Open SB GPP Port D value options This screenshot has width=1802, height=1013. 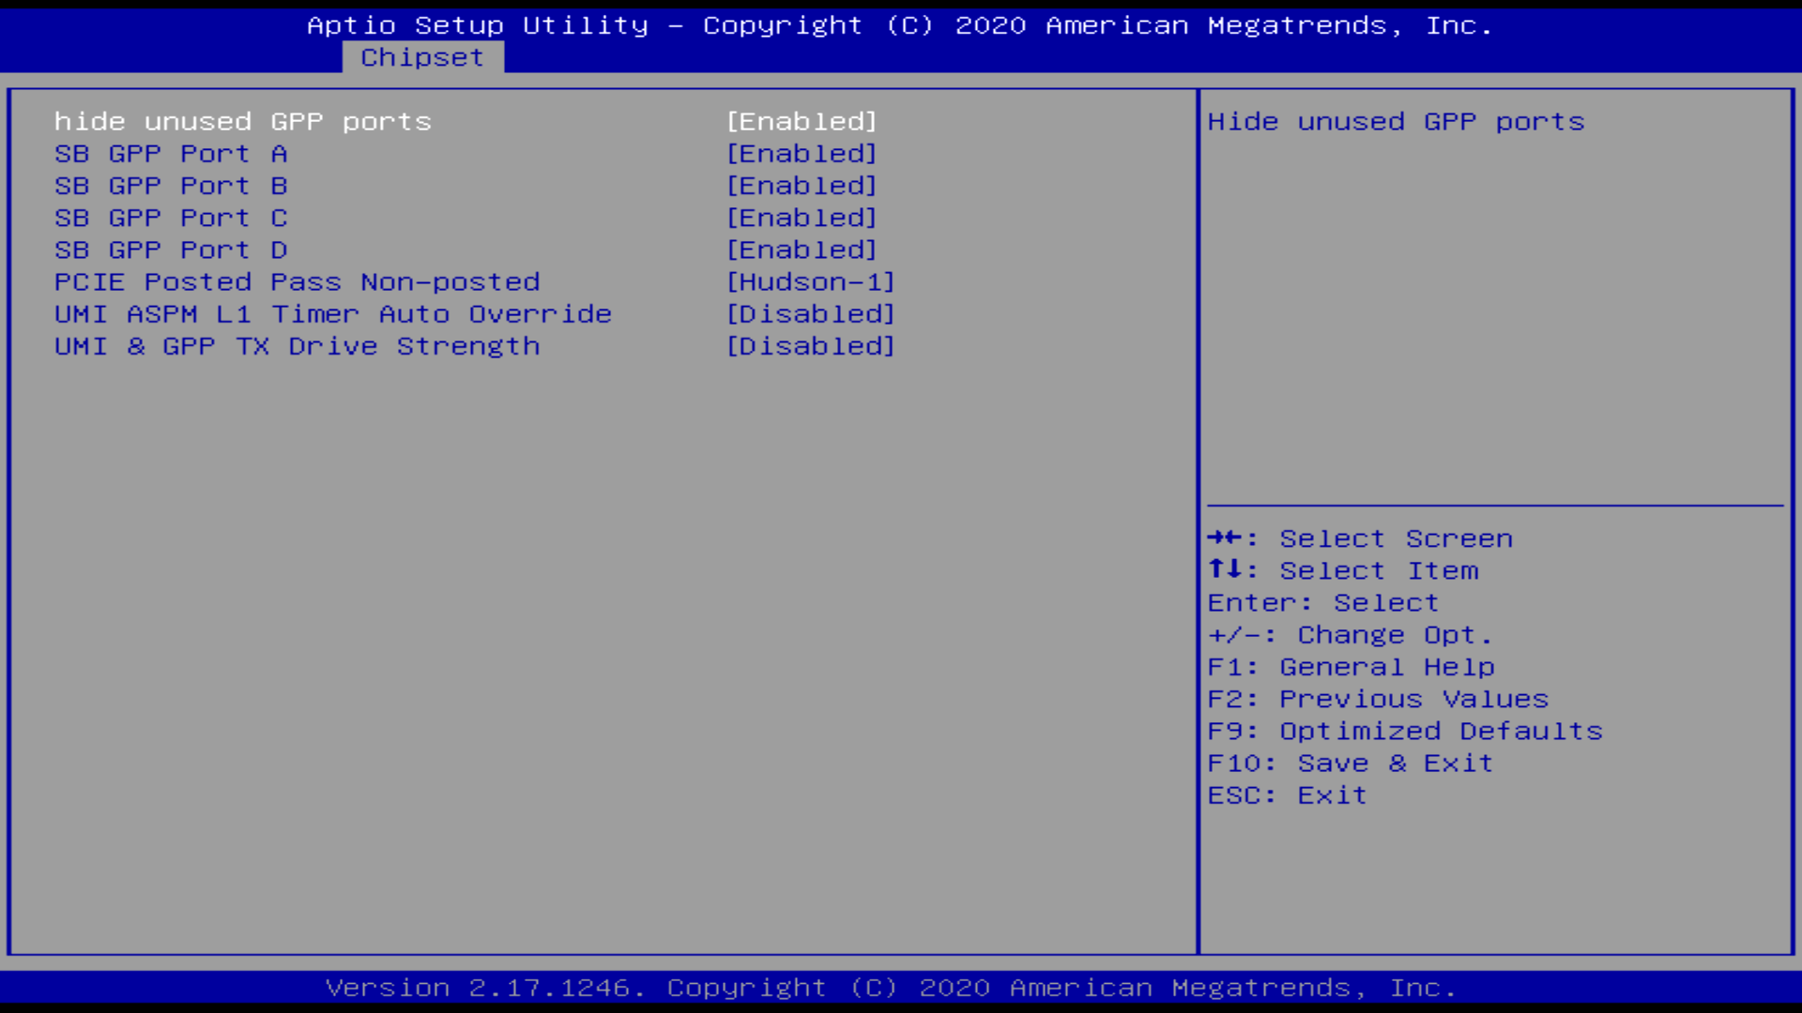point(802,249)
